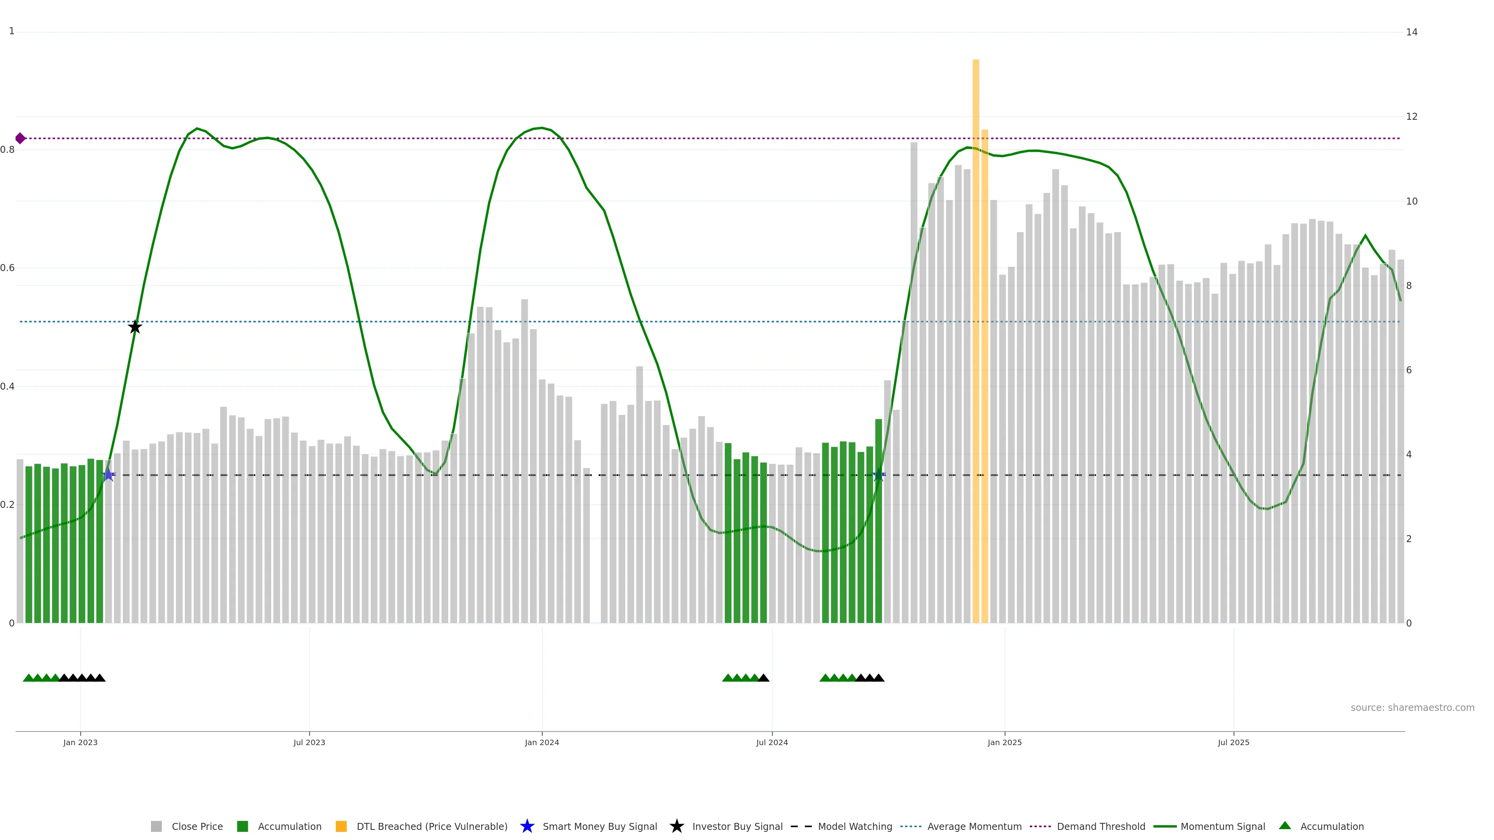The height and width of the screenshot is (840, 1494).
Task: Click the orange DTL Breached legend swatch
Action: [x=341, y=827]
